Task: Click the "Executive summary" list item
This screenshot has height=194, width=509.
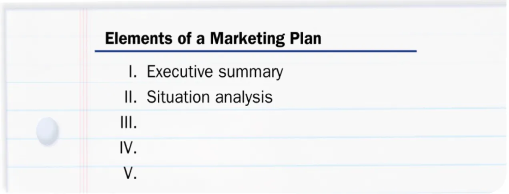Action: 215,73
